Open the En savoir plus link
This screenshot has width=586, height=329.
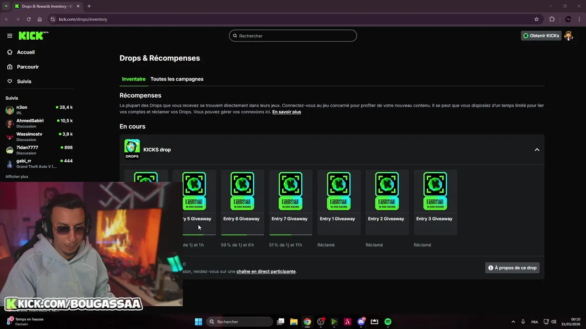287,112
